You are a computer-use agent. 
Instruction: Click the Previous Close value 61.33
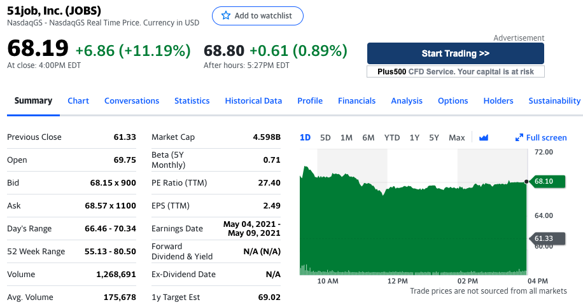[125, 137]
